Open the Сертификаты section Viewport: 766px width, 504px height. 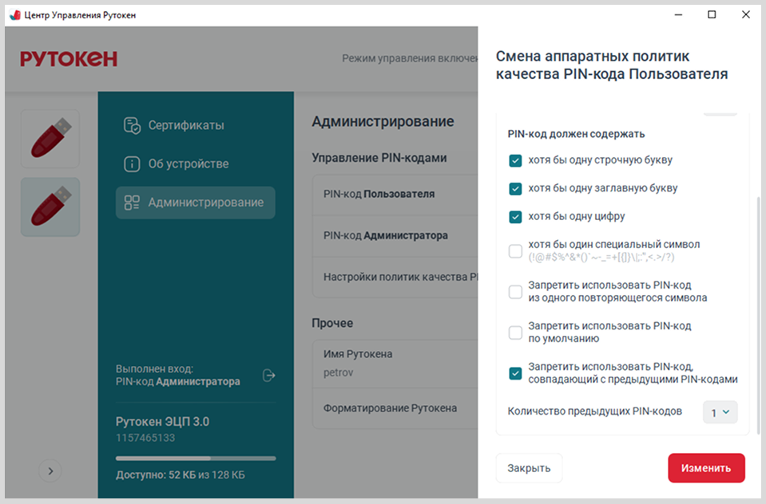tap(185, 125)
